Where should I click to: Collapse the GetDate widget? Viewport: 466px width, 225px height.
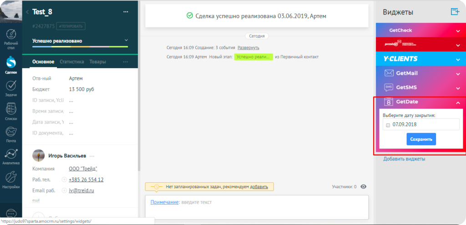click(x=458, y=103)
